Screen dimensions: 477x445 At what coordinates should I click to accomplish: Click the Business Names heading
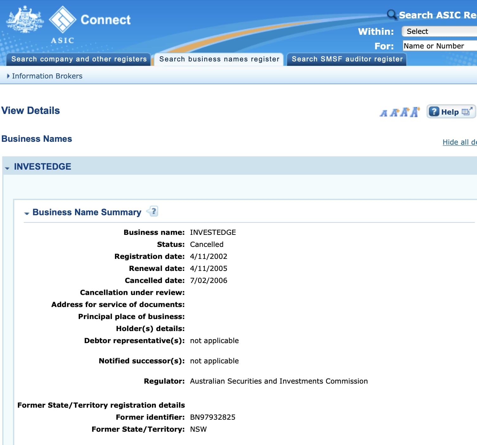click(x=37, y=139)
